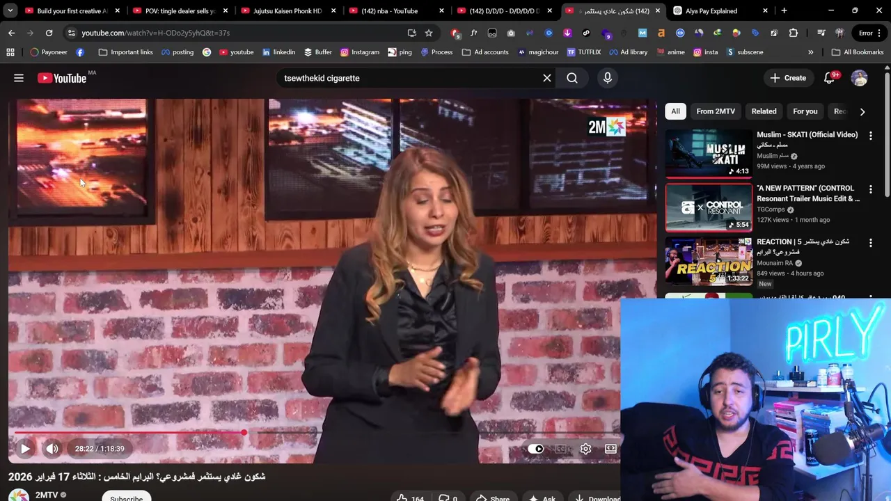Seek using the red progress bar handle
The image size is (891, 501).
point(244,433)
